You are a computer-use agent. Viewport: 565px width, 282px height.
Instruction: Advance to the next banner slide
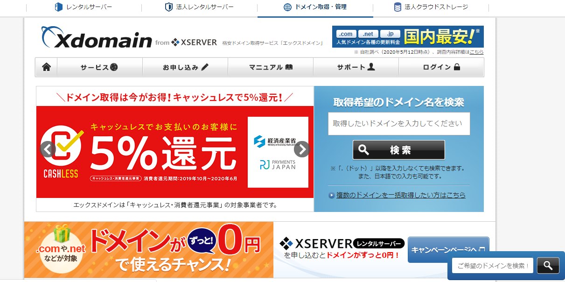(x=302, y=149)
